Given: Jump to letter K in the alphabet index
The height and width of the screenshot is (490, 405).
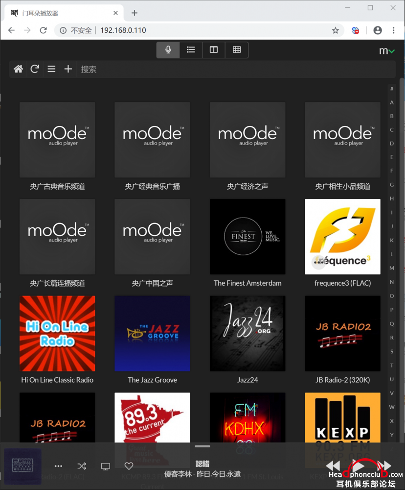Looking at the screenshot, I should click(x=392, y=240).
